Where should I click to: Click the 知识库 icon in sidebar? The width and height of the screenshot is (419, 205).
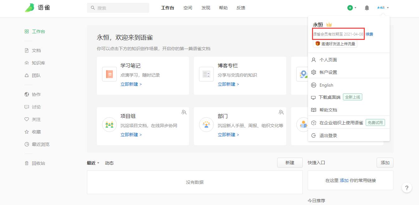pos(26,63)
